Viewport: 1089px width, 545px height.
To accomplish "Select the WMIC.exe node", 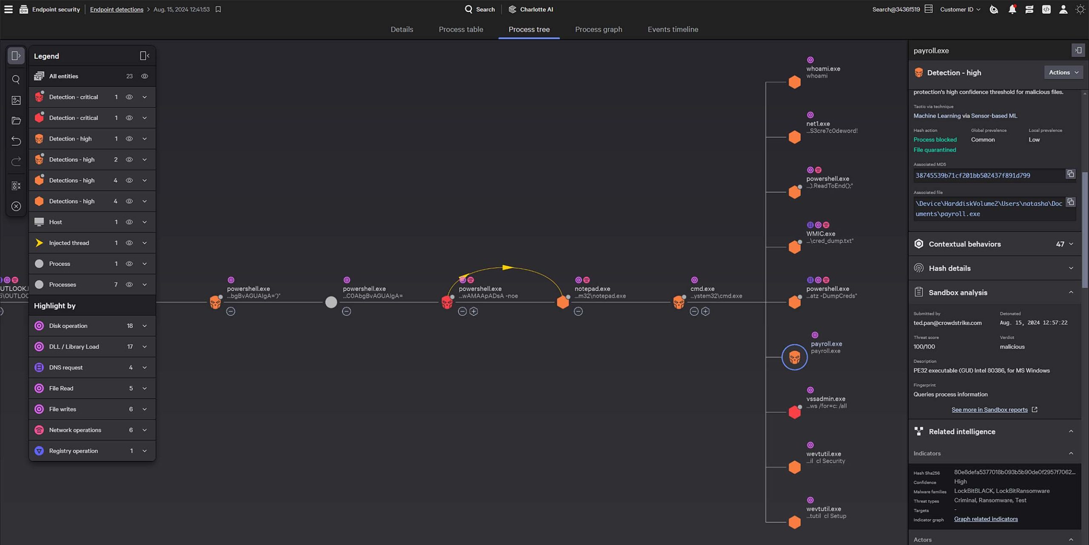I will [794, 247].
